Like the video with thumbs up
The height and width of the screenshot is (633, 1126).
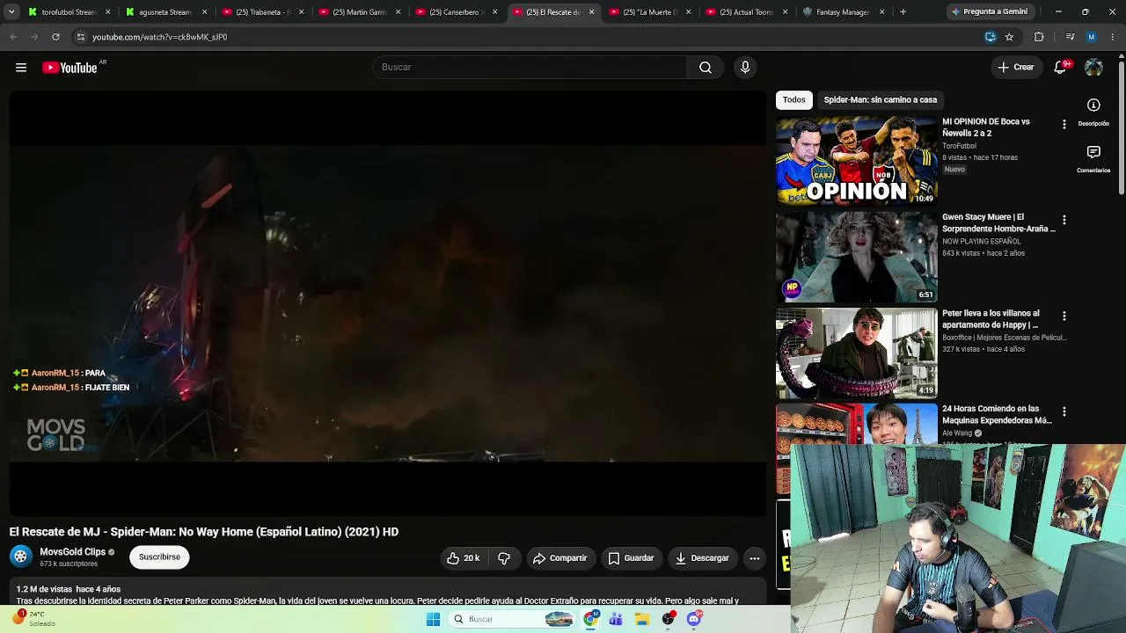coord(463,558)
